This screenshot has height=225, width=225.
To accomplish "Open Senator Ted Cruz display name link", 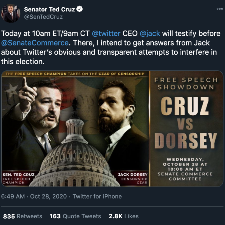I will coord(50,9).
